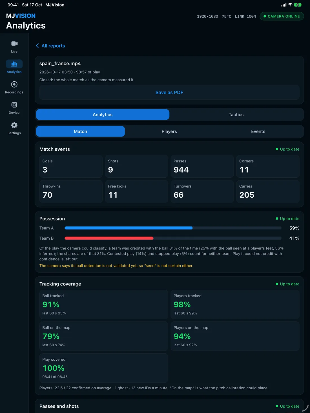Click the yellow ball detection warning text
Viewport: 310px width, 413px height.
[x=116, y=266]
